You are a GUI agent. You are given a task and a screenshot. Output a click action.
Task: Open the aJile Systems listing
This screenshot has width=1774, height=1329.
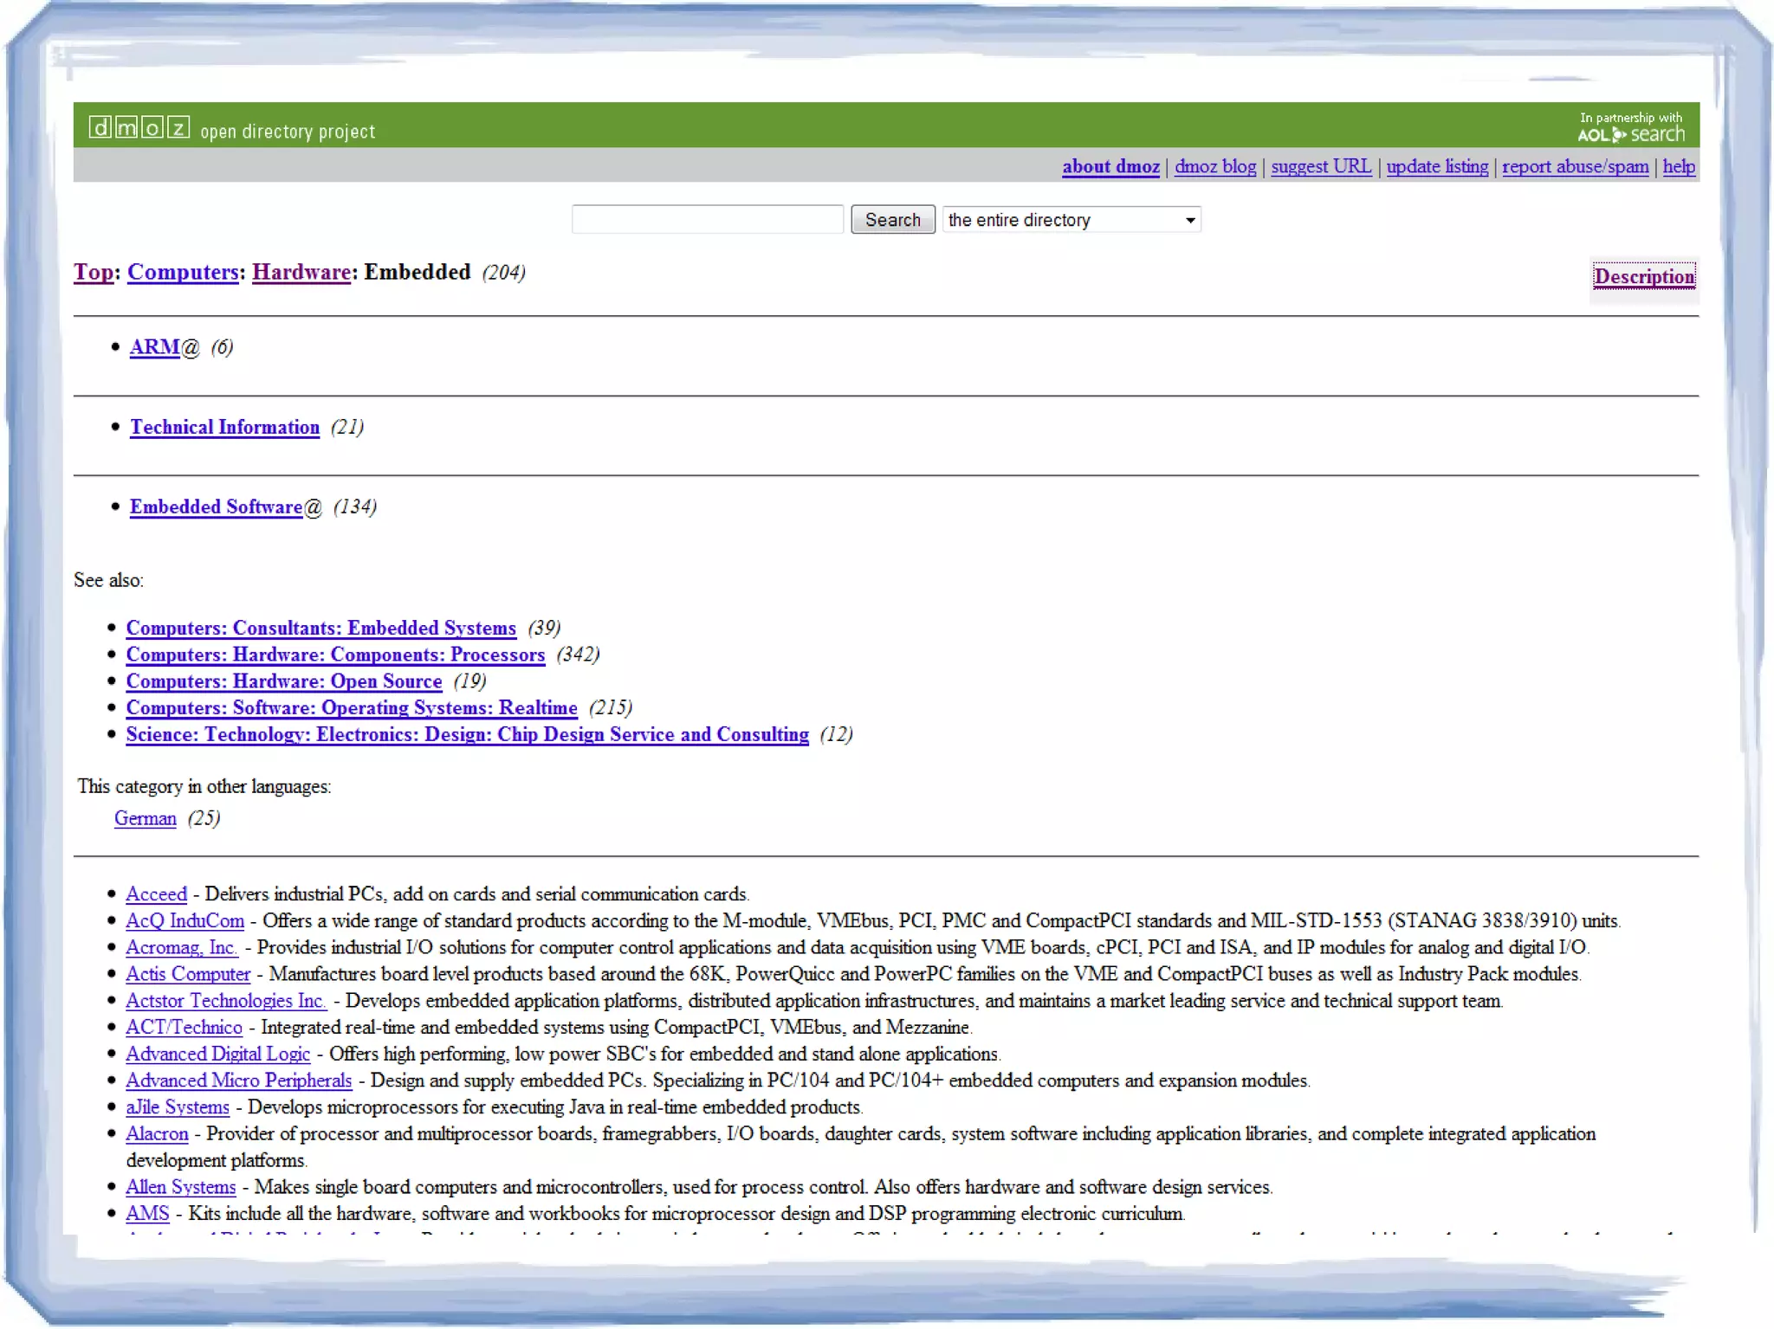(x=178, y=1107)
